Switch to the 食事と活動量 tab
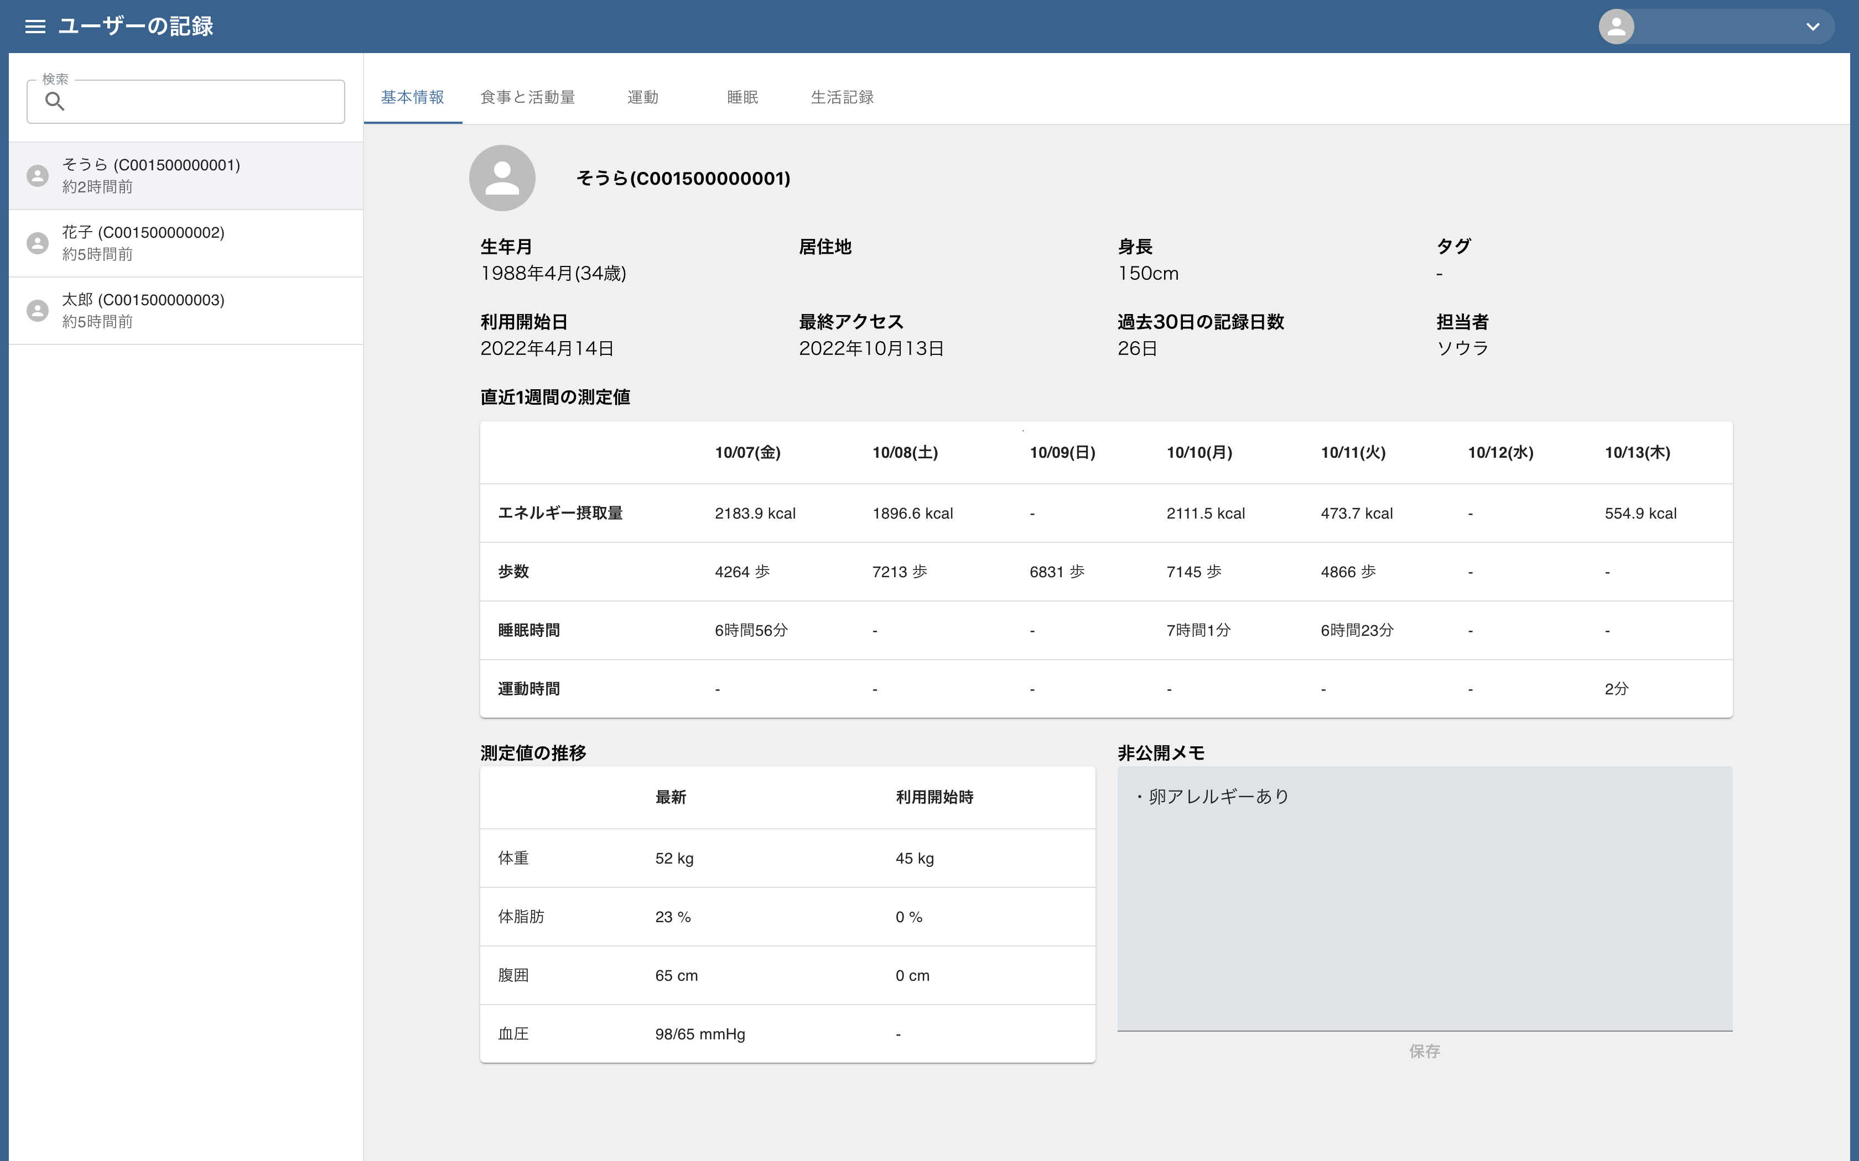The width and height of the screenshot is (1859, 1161). (x=528, y=97)
